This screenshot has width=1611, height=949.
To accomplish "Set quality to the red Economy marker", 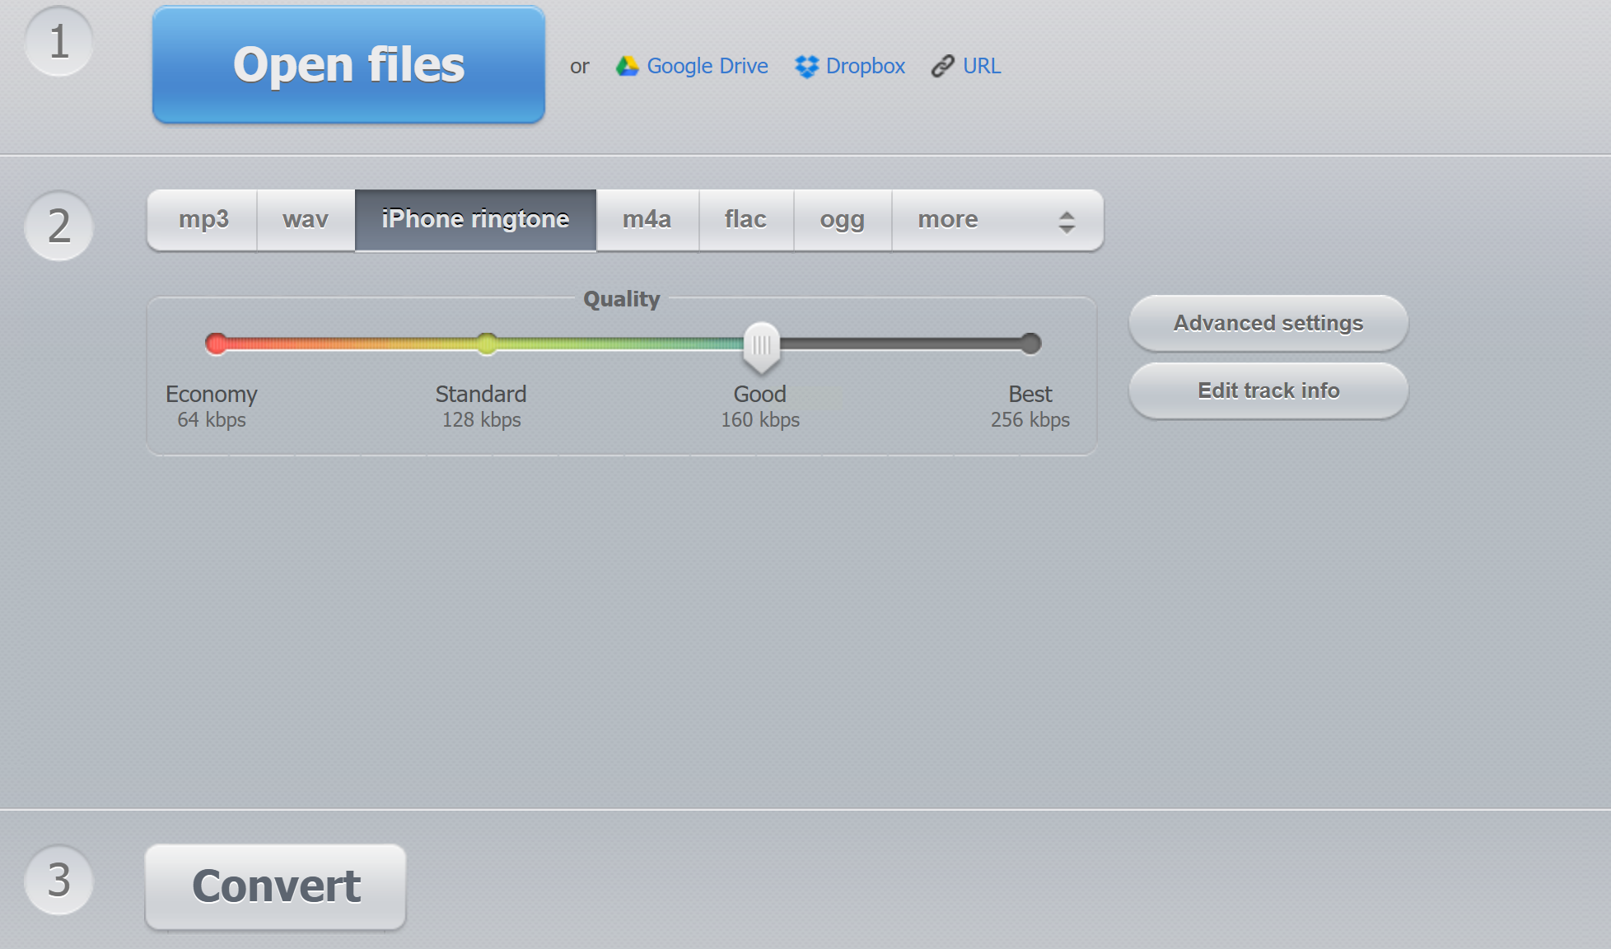I will coord(217,344).
